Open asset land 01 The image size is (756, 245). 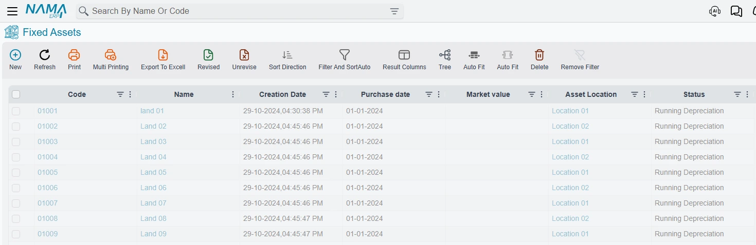152,111
